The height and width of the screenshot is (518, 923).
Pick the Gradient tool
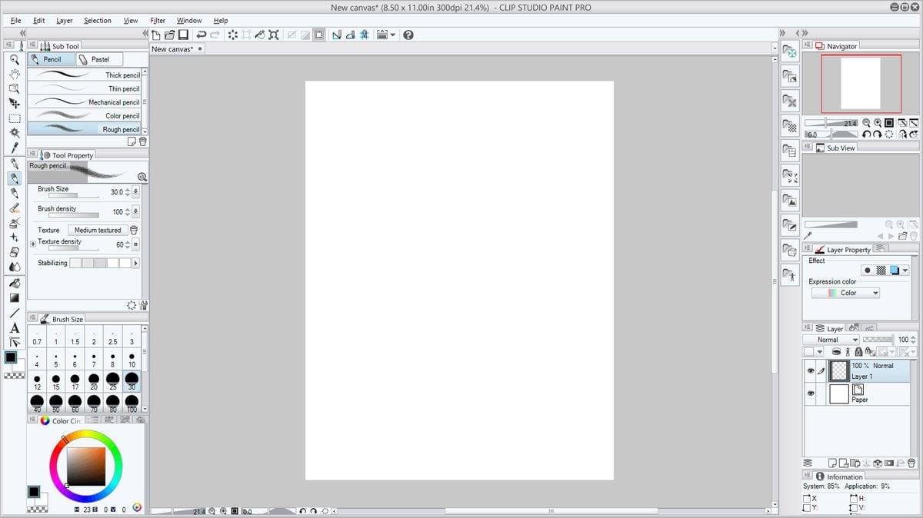click(14, 298)
